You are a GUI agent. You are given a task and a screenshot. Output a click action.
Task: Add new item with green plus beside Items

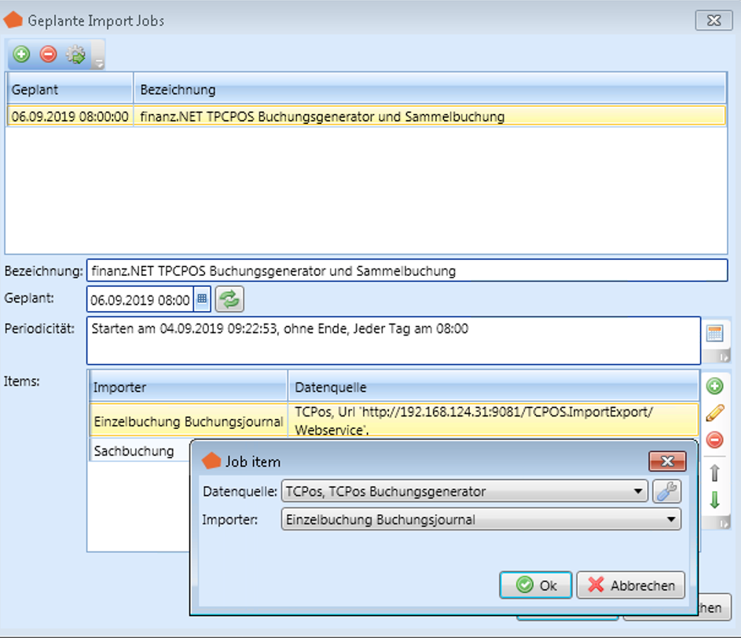click(x=714, y=386)
